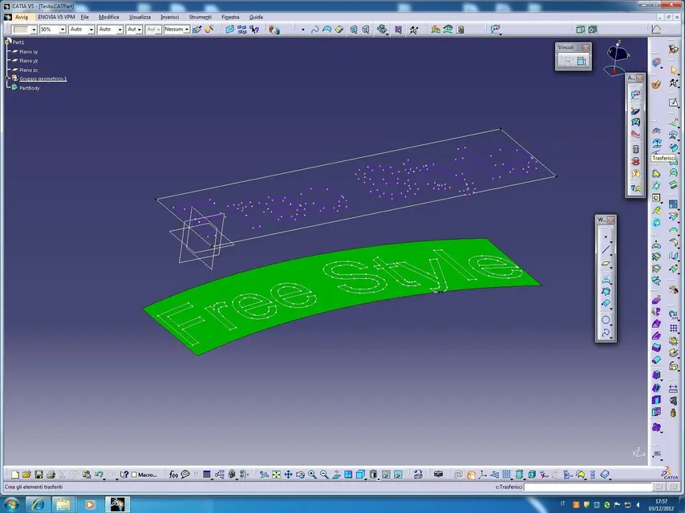Click the Plane tool in W toolbar
The height and width of the screenshot is (513, 685).
click(606, 263)
